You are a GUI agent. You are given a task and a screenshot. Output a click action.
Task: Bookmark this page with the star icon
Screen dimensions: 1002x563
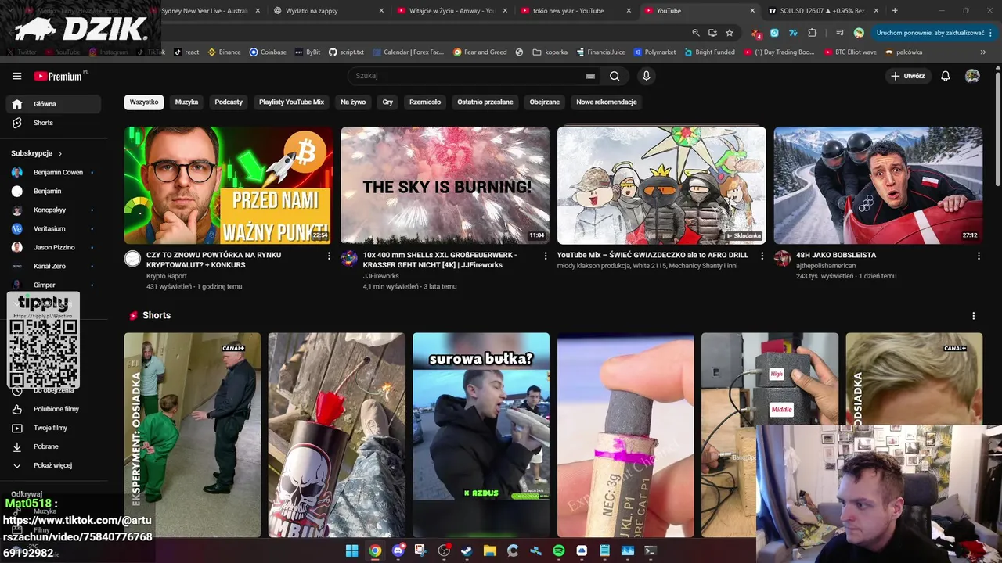(x=730, y=33)
